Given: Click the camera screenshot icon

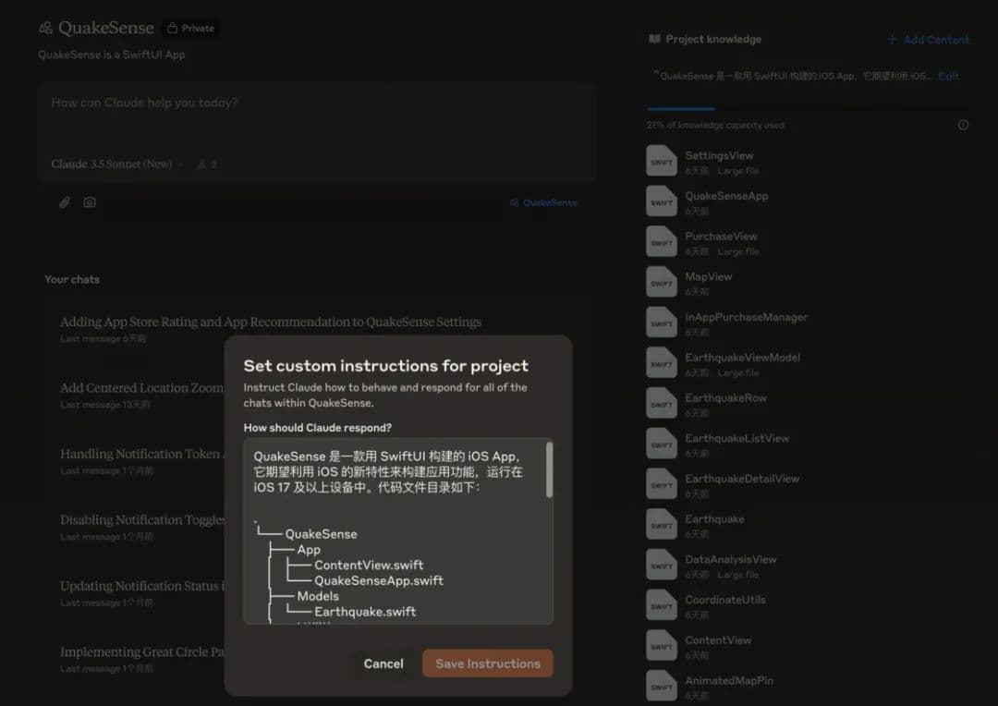Looking at the screenshot, I should [90, 202].
